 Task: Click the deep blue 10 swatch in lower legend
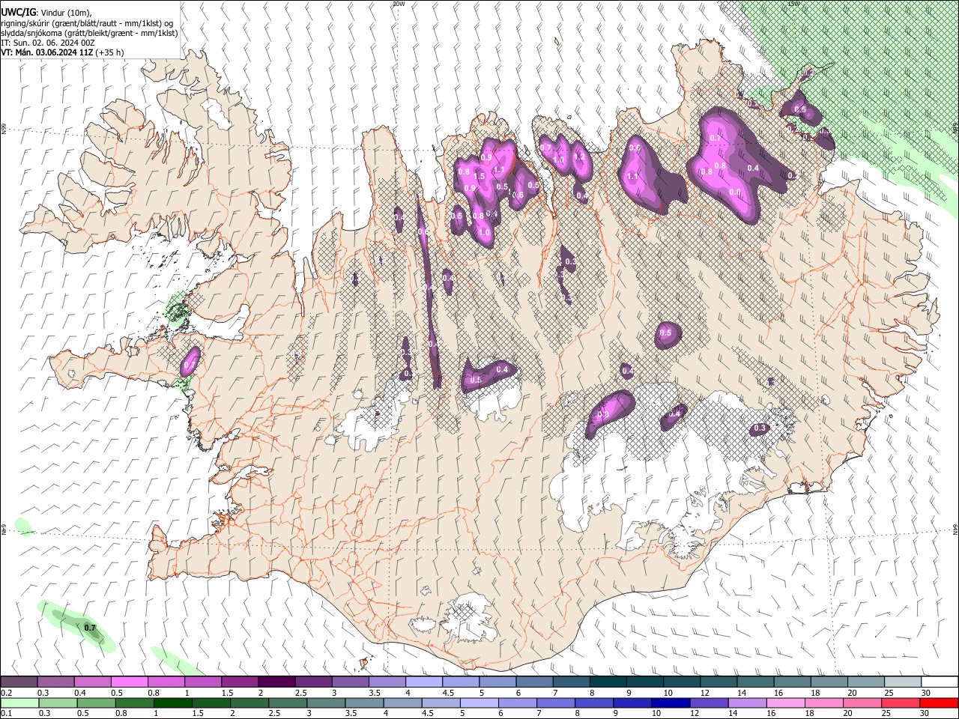coord(671,703)
